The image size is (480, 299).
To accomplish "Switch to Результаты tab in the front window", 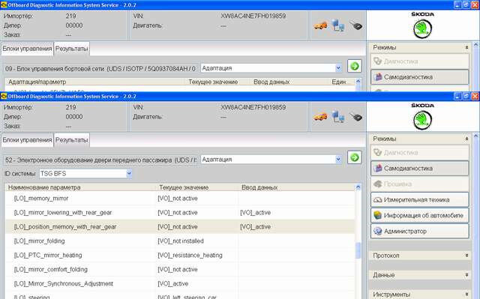I will click(x=72, y=140).
